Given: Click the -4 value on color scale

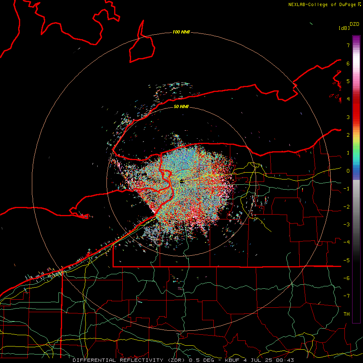Looking at the screenshot, I should [x=346, y=242].
